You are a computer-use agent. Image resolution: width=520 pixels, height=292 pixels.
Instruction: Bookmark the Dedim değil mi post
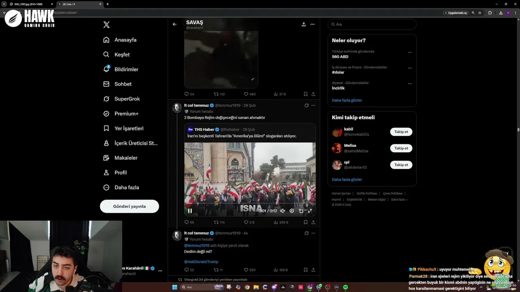(x=305, y=270)
